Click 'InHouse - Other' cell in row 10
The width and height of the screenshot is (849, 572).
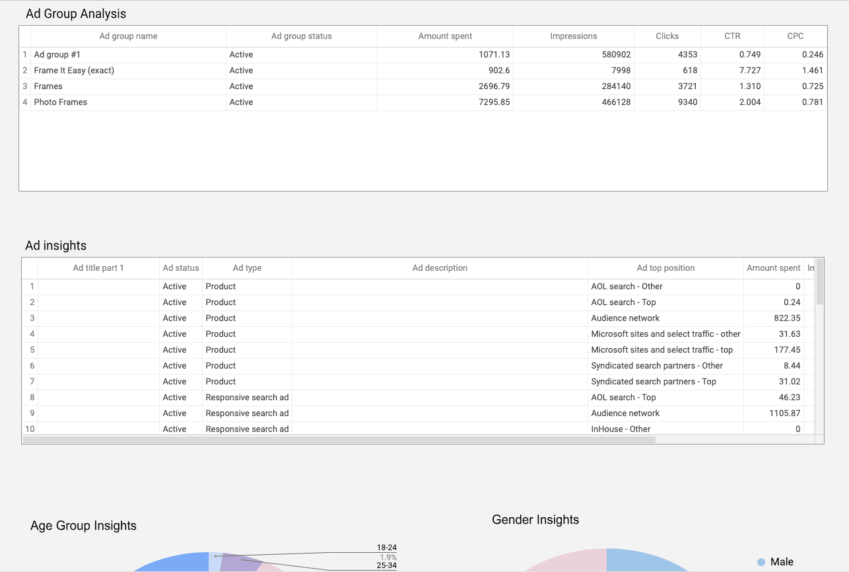click(x=665, y=429)
